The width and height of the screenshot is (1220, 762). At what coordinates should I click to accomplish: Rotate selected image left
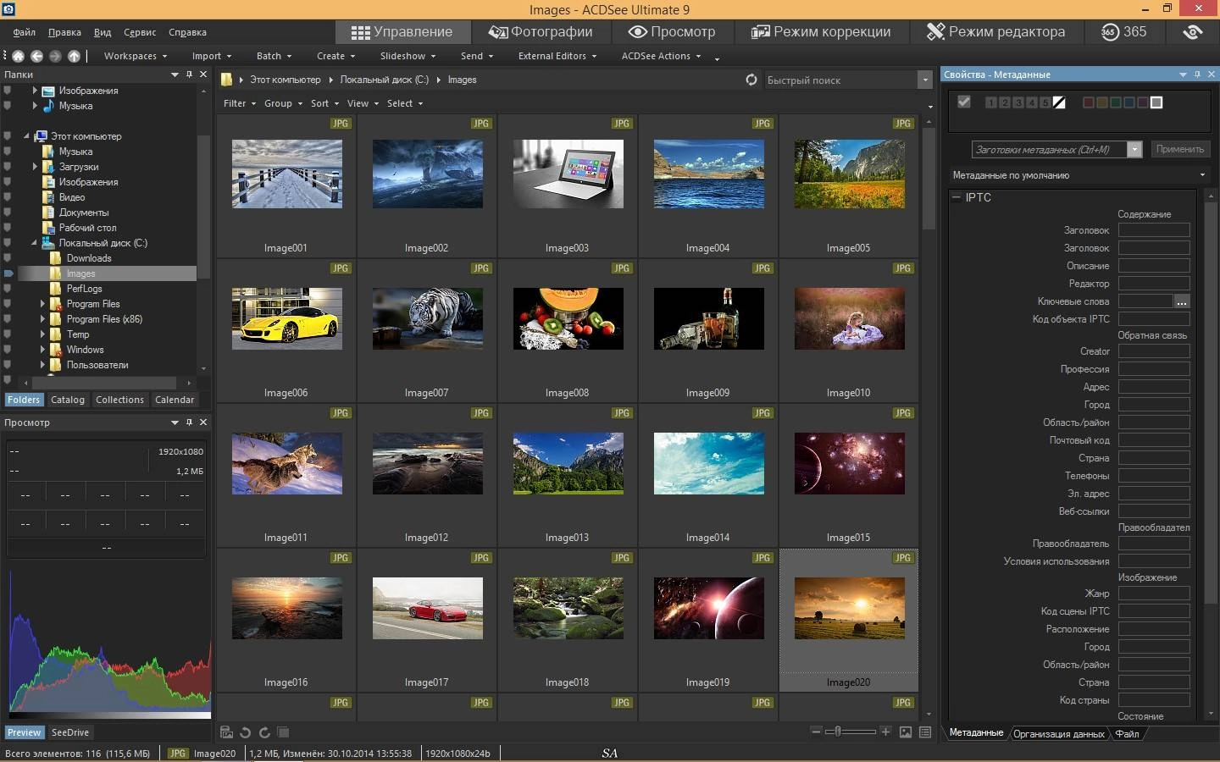pyautogui.click(x=245, y=732)
